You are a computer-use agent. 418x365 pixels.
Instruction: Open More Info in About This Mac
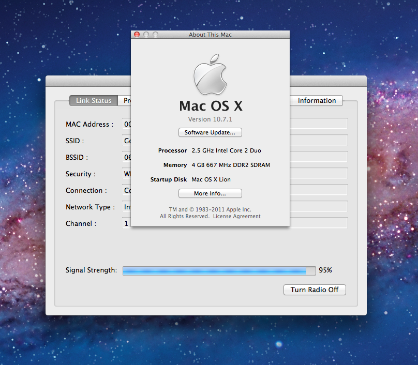pyautogui.click(x=210, y=193)
